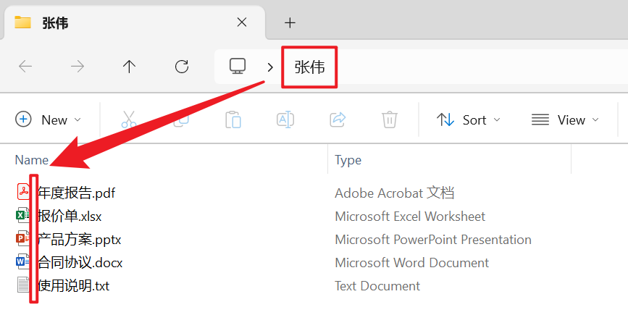Screen dimensions: 628x336
Task: Click the This PC monitor icon
Action: coord(238,66)
